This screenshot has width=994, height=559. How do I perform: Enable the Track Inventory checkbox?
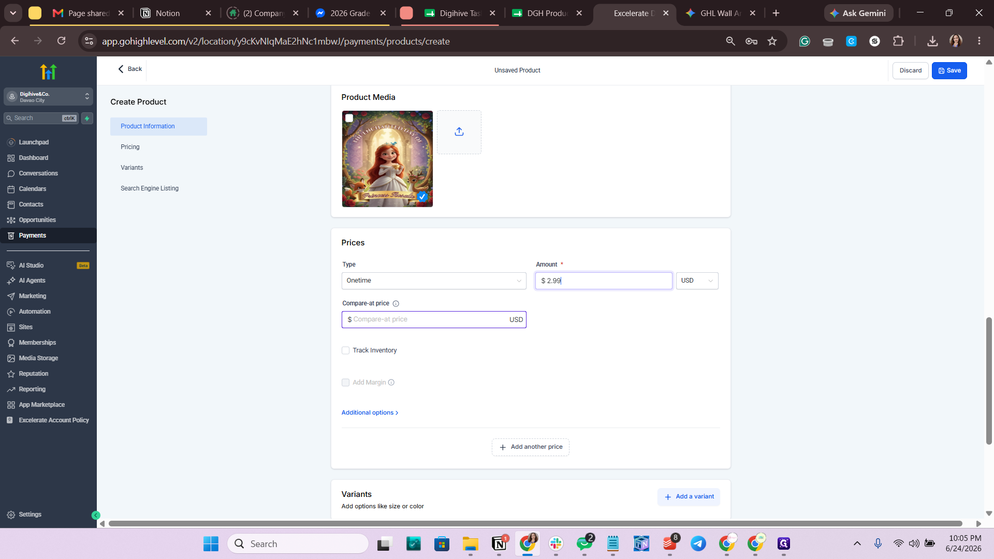345,350
